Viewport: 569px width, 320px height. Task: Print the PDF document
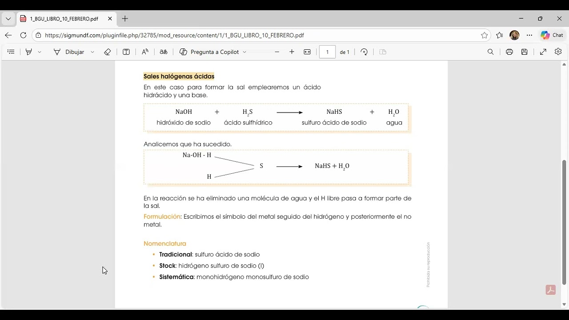509,52
